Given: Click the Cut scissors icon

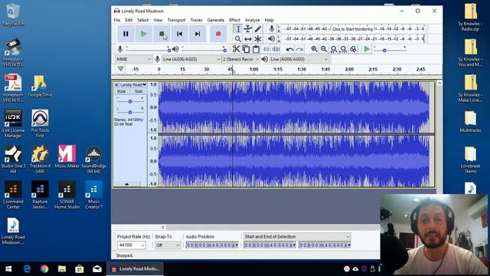Looking at the screenshot, I should [237, 49].
